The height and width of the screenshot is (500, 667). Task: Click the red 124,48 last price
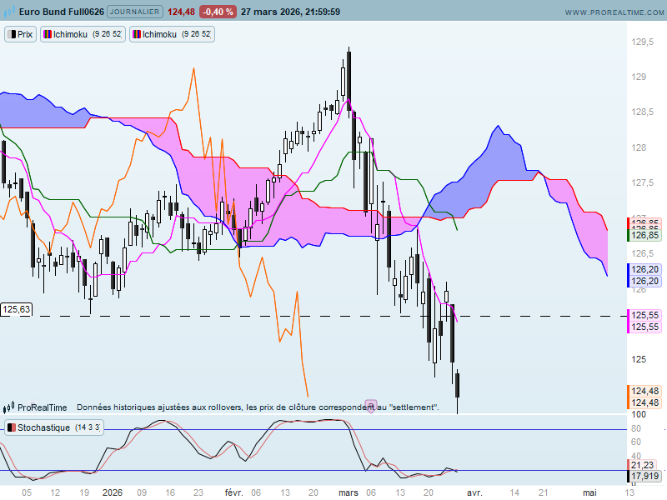click(182, 12)
